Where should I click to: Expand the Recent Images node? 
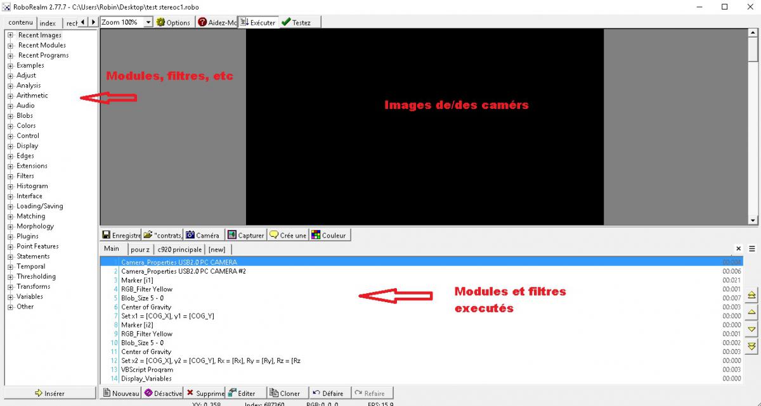pyautogui.click(x=11, y=35)
